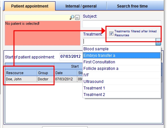Click the patient search magnifier icon
This screenshot has height=128, width=167.
(72, 17)
